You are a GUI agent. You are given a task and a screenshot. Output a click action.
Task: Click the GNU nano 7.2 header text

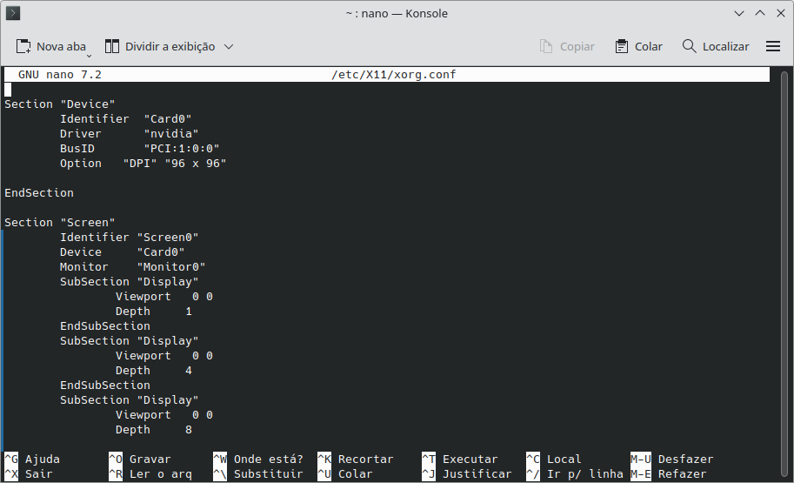coord(60,75)
